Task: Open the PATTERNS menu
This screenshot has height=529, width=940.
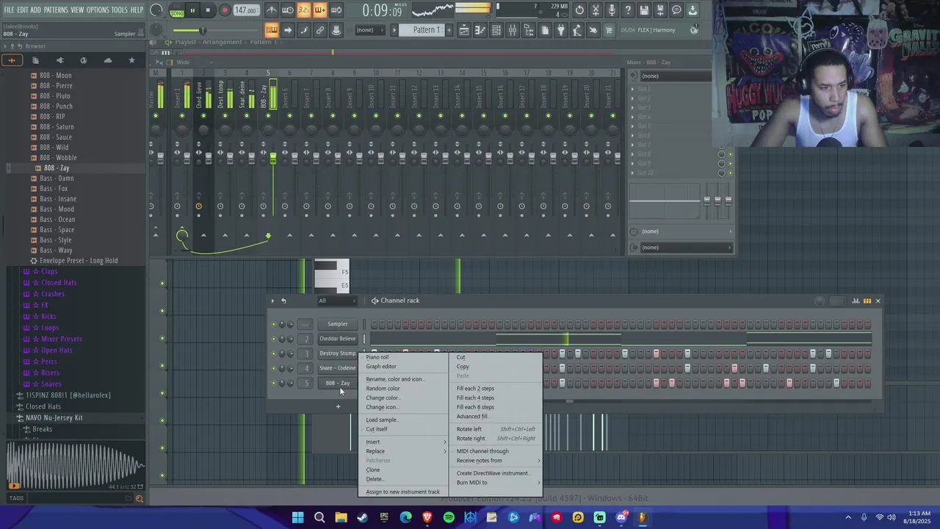Action: [56, 10]
